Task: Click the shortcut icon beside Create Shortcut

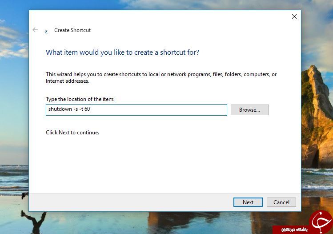Action: click(46, 32)
